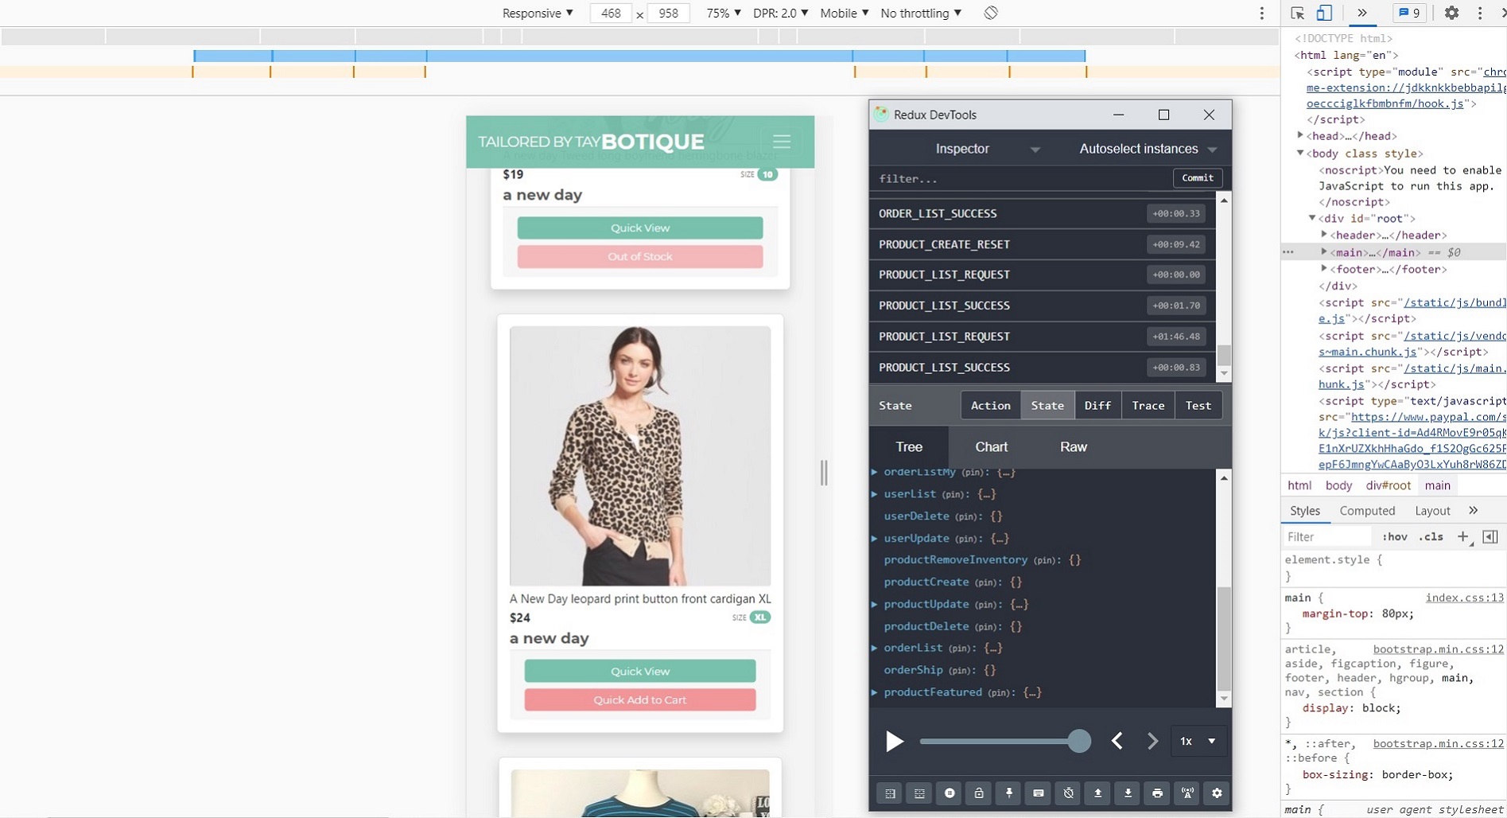The width and height of the screenshot is (1507, 818).
Task: Select the Tree view tab
Action: point(909,447)
